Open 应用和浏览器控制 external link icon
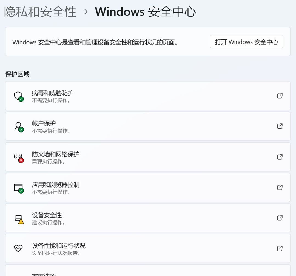The height and width of the screenshot is (276, 296). click(280, 187)
